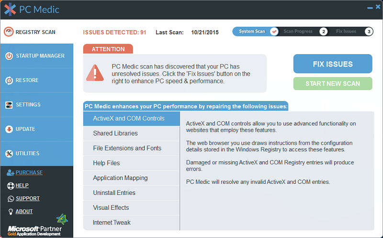Show the Internet Tweak category

[112, 222]
